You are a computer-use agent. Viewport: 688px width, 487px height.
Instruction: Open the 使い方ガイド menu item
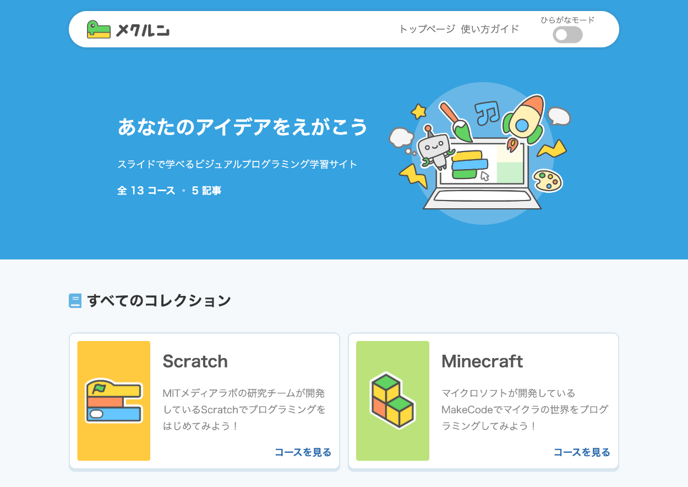click(490, 29)
